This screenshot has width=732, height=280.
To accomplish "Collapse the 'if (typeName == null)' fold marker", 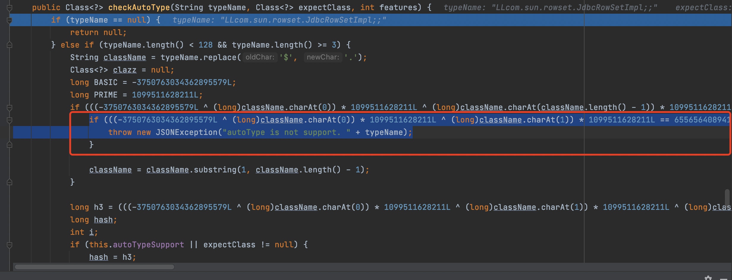I will [x=9, y=20].
